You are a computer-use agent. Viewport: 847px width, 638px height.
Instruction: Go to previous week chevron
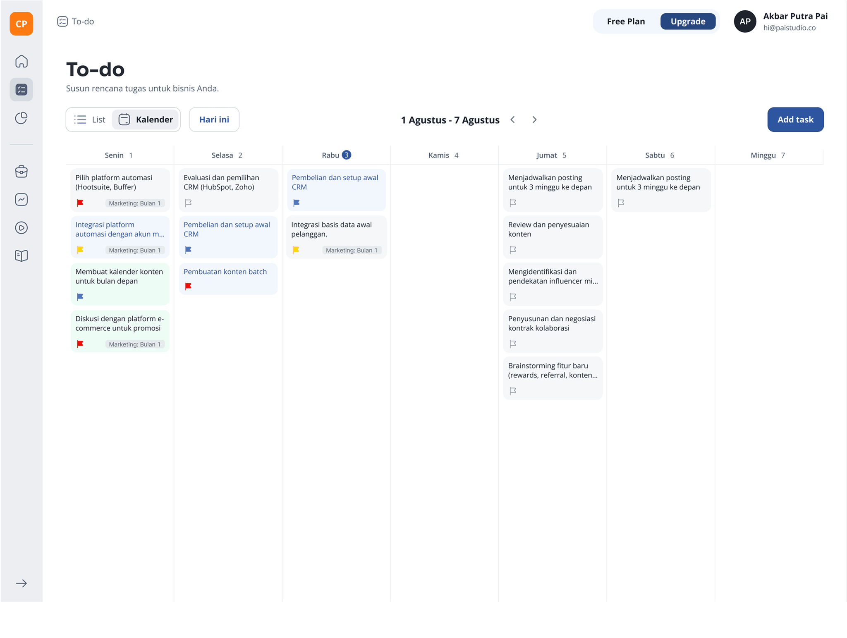(513, 119)
